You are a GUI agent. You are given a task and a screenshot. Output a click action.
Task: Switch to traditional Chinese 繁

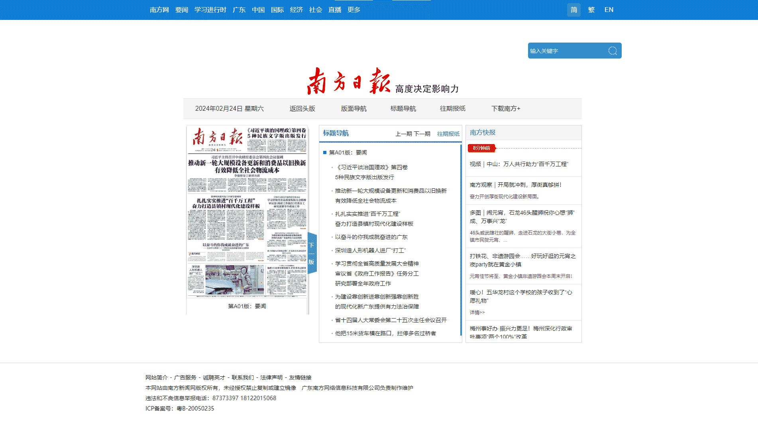coord(591,10)
